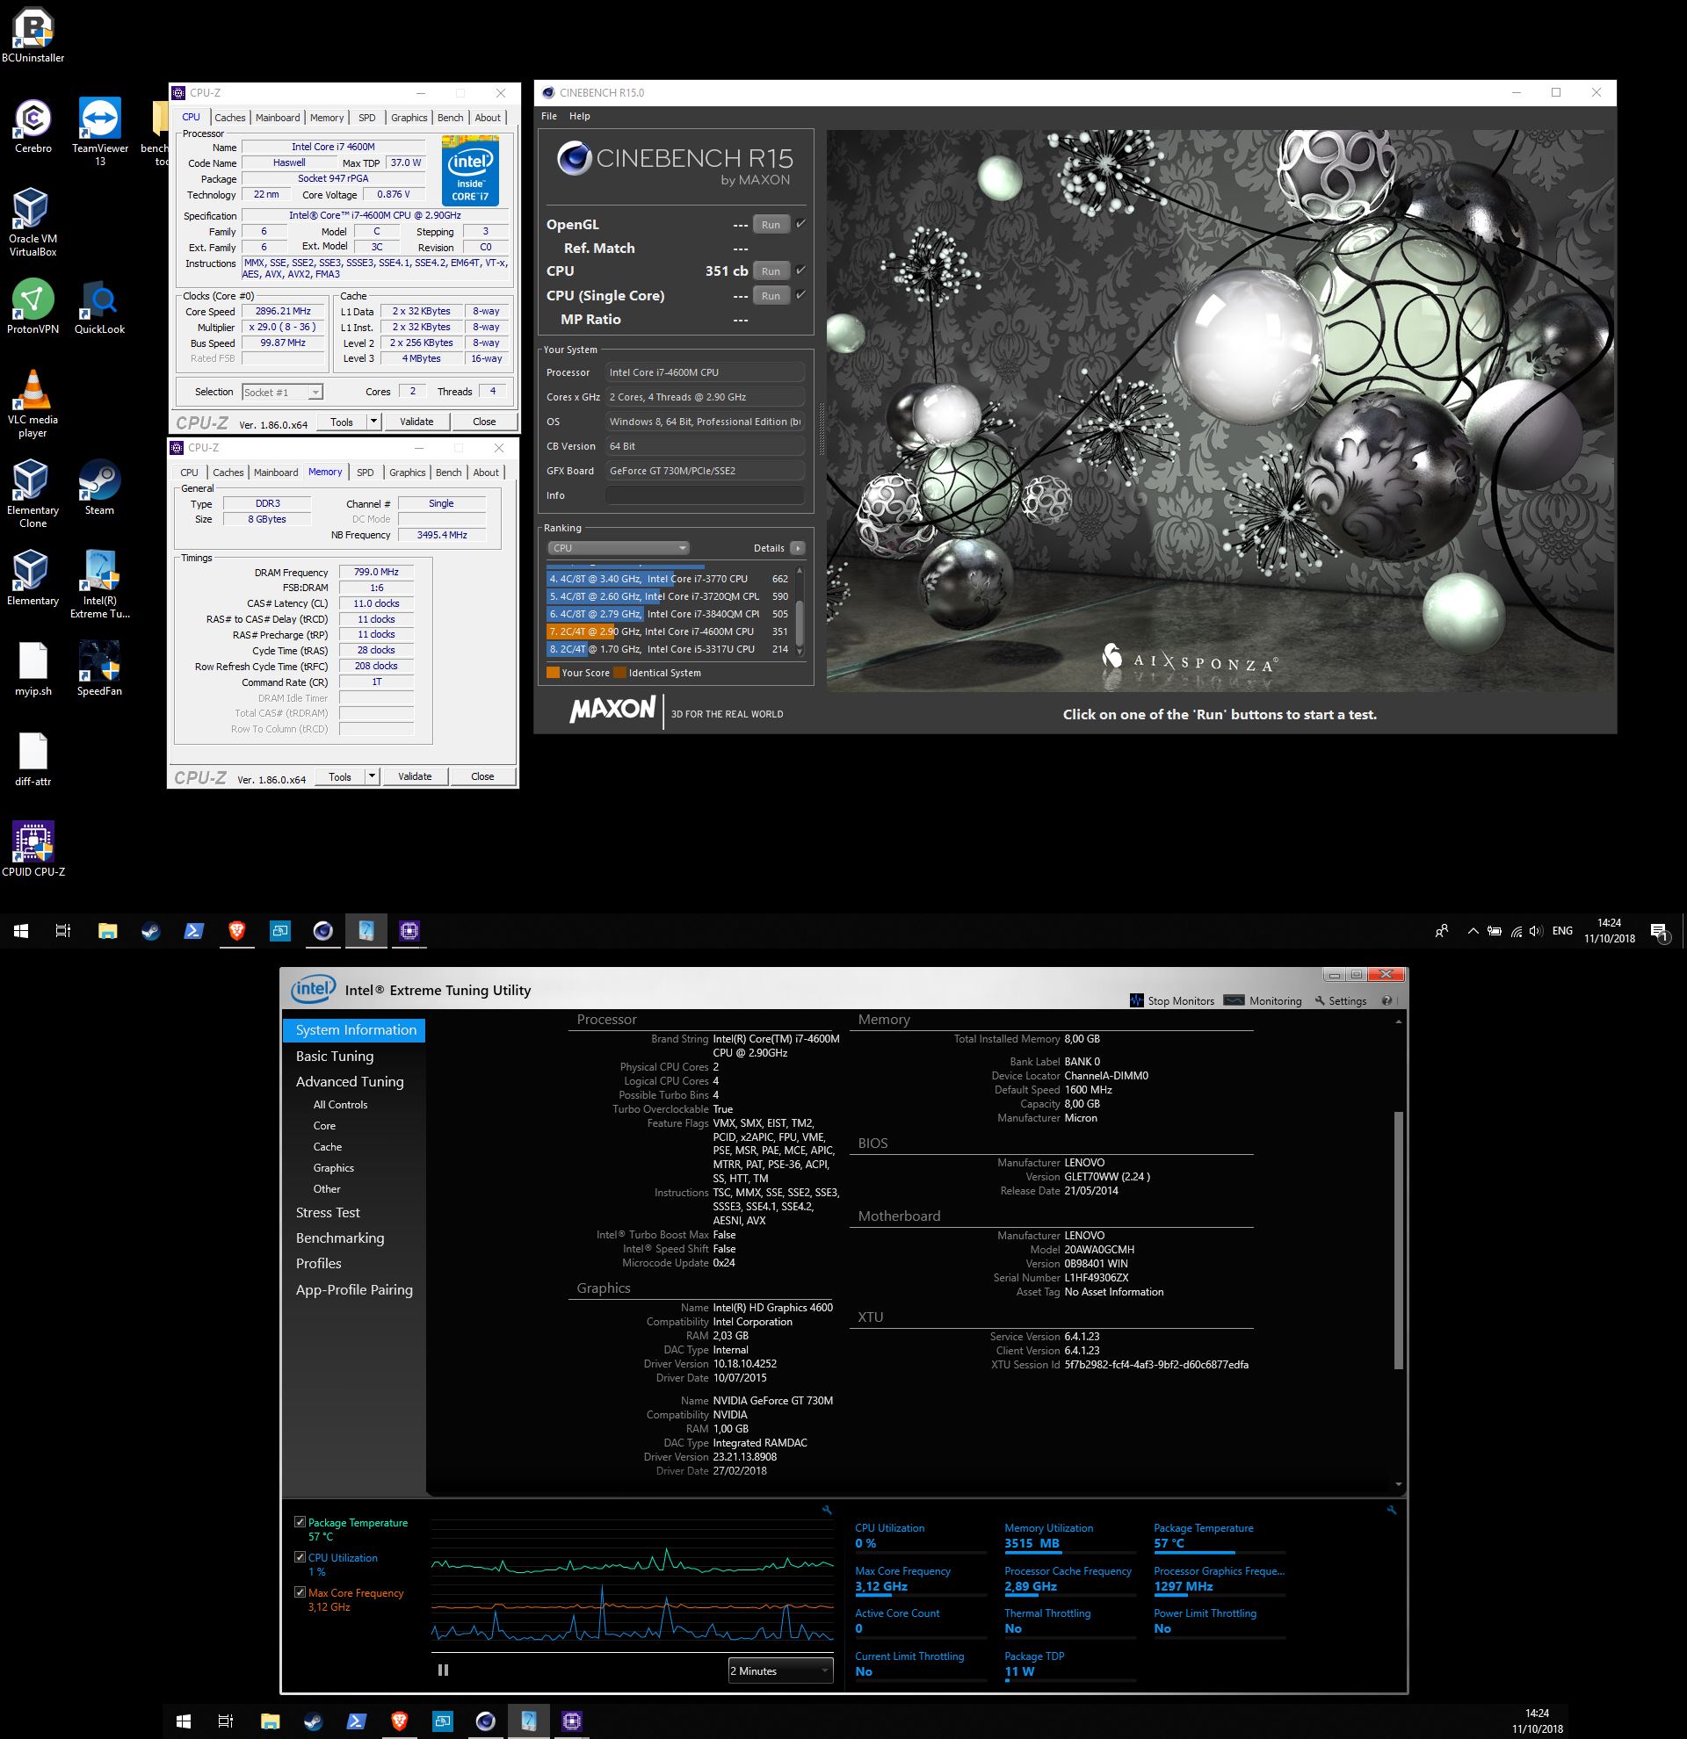
Task: Toggle the CPU test checkbox in Cinebench
Action: (800, 270)
